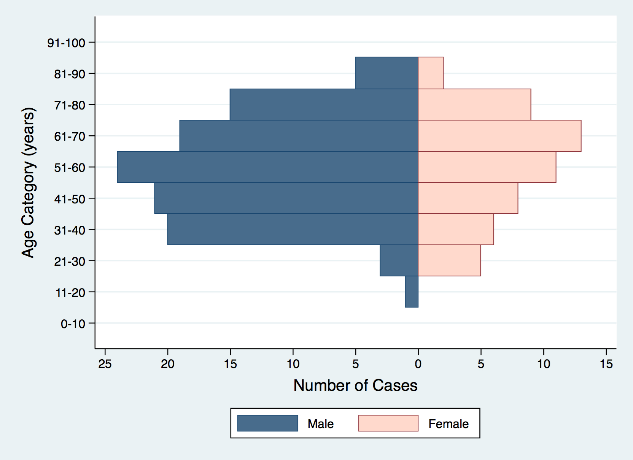
Task: Pick the female bar for ages 41-50
Action: click(468, 198)
